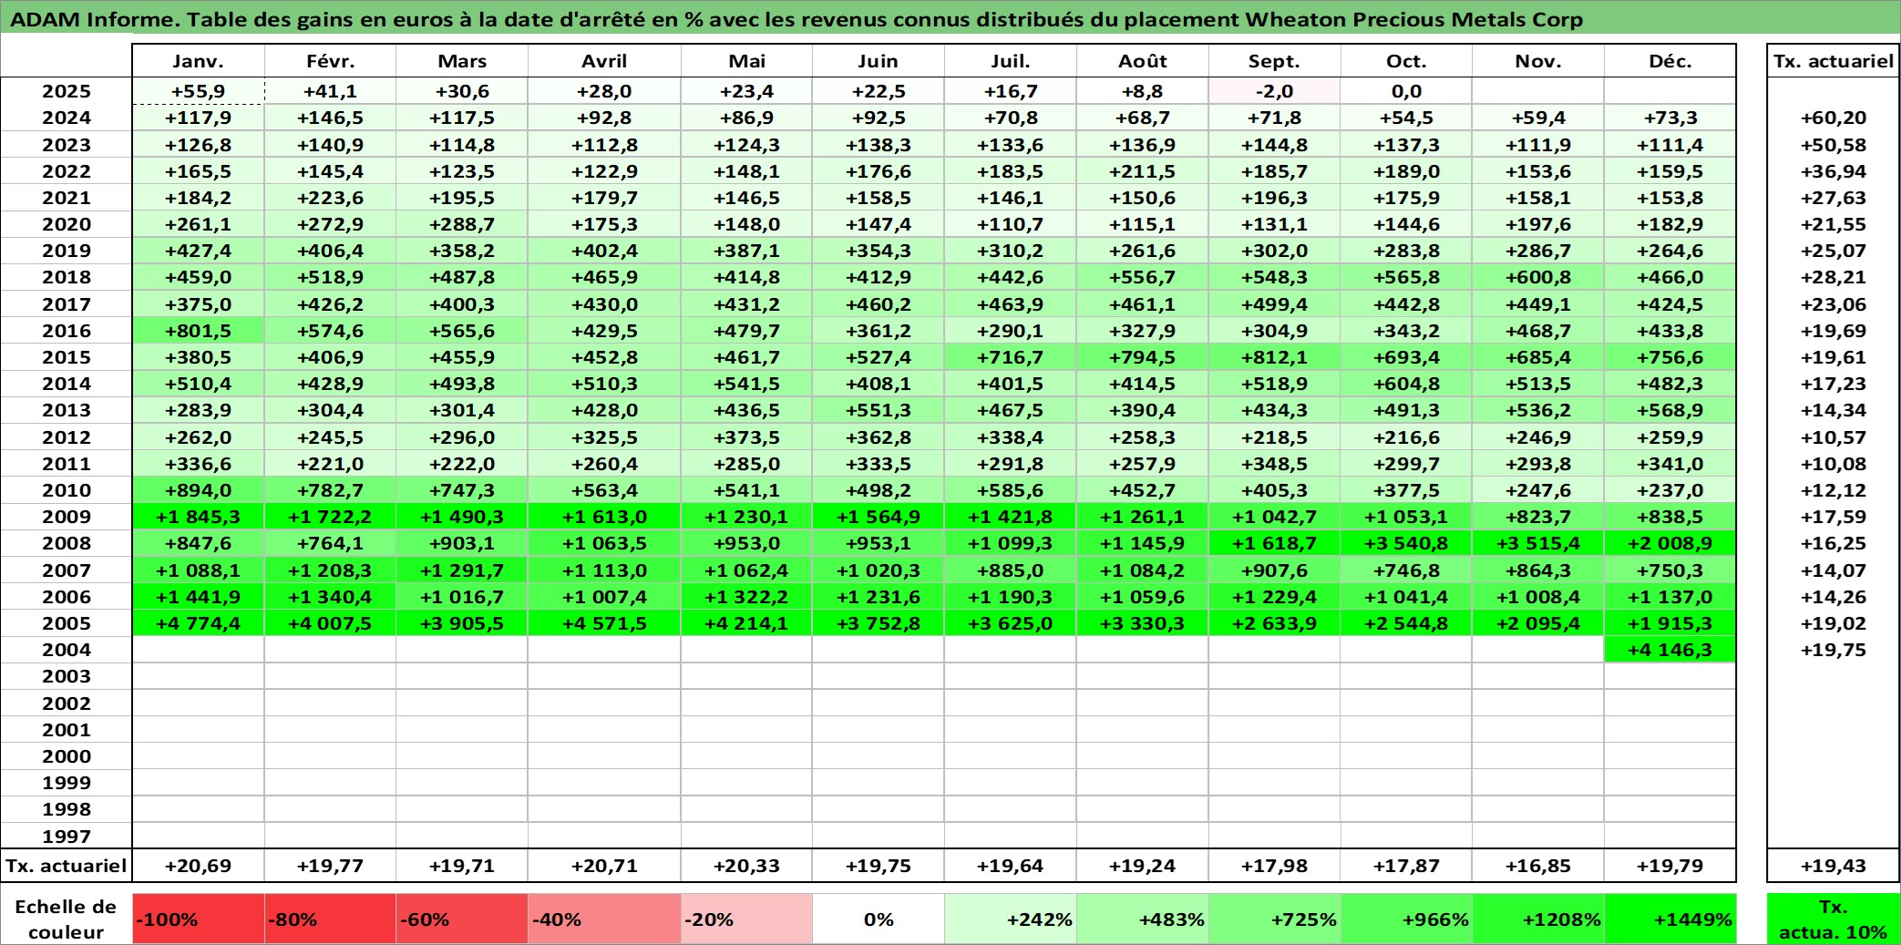
Task: Click the cell showing +73,3
Action: 1670,118
